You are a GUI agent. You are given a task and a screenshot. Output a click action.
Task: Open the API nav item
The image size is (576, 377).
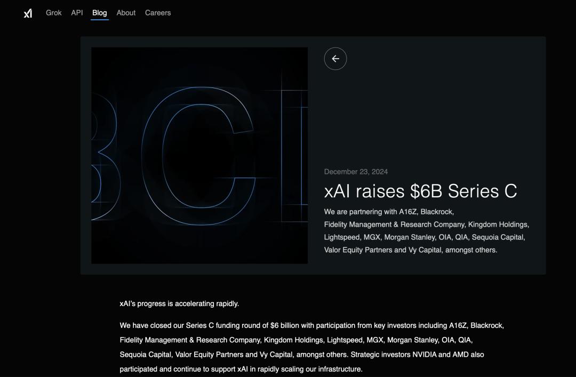click(x=77, y=13)
